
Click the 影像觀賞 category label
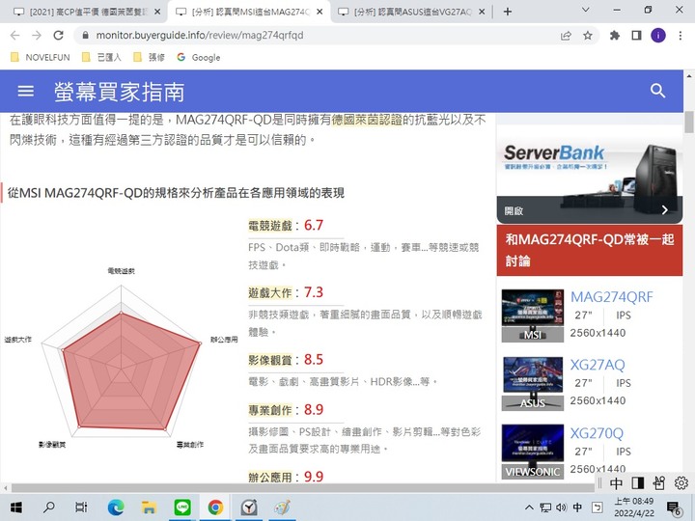270,360
